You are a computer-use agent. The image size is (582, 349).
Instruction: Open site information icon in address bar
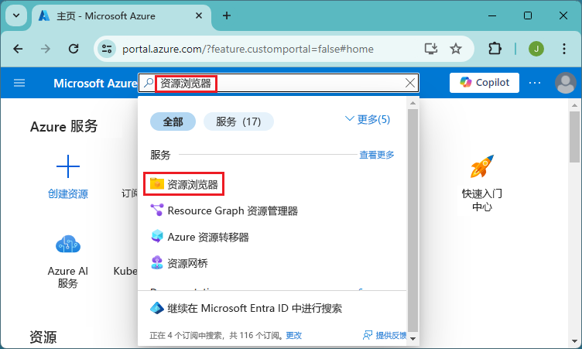click(107, 49)
